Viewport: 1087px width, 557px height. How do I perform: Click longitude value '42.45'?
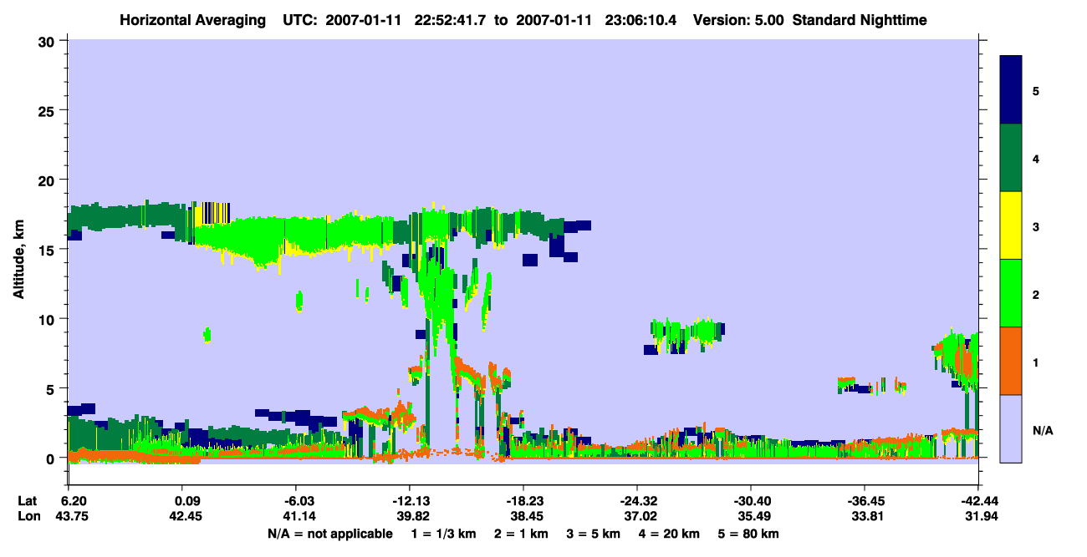187,516
